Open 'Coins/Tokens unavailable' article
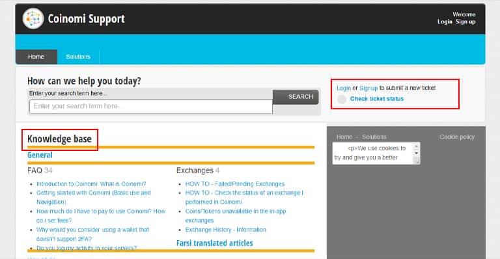The height and width of the screenshot is (259, 500). (x=235, y=215)
